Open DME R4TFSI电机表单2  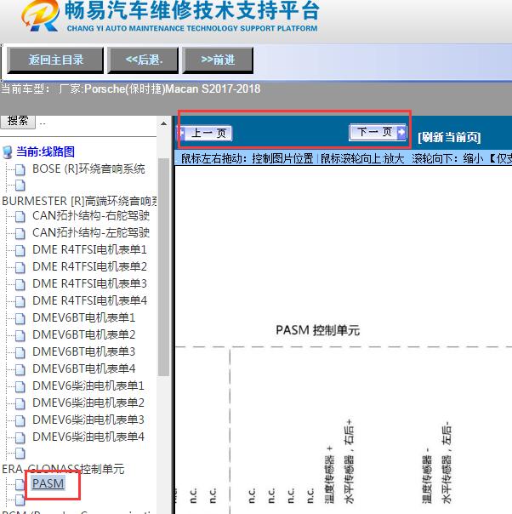click(89, 267)
